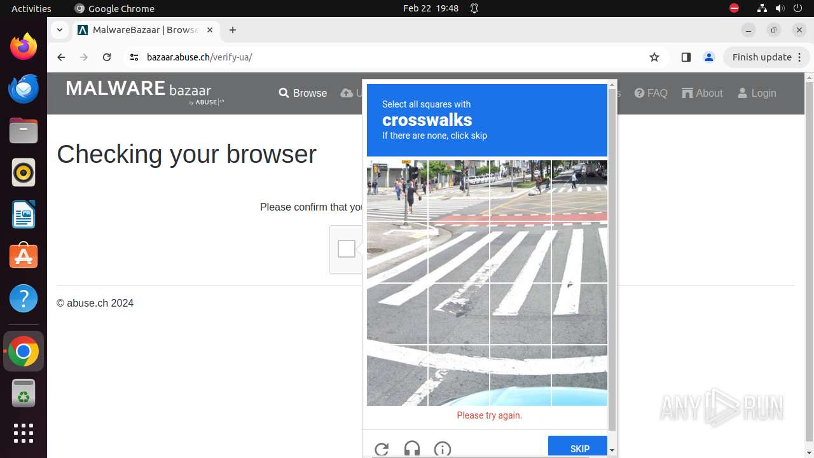Open Ubuntu Software store from dock
This screenshot has width=814, height=458.
24,256
